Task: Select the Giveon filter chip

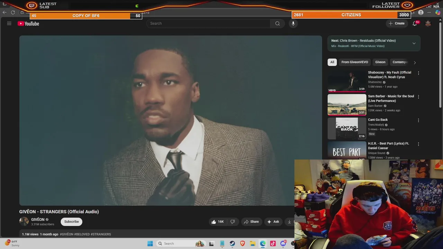Action: pos(380,62)
